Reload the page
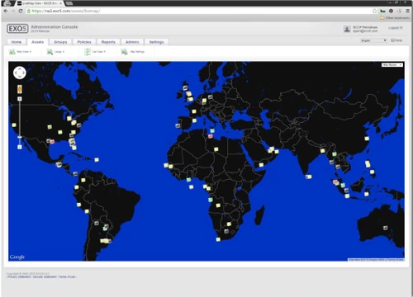Image resolution: width=413 pixels, height=297 pixels. click(x=21, y=11)
